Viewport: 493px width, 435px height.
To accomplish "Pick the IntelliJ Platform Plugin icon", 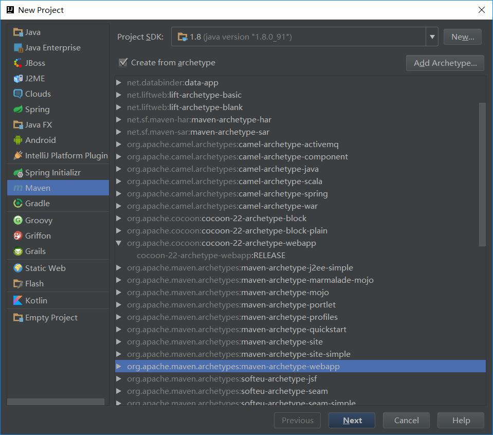I will 18,155.
